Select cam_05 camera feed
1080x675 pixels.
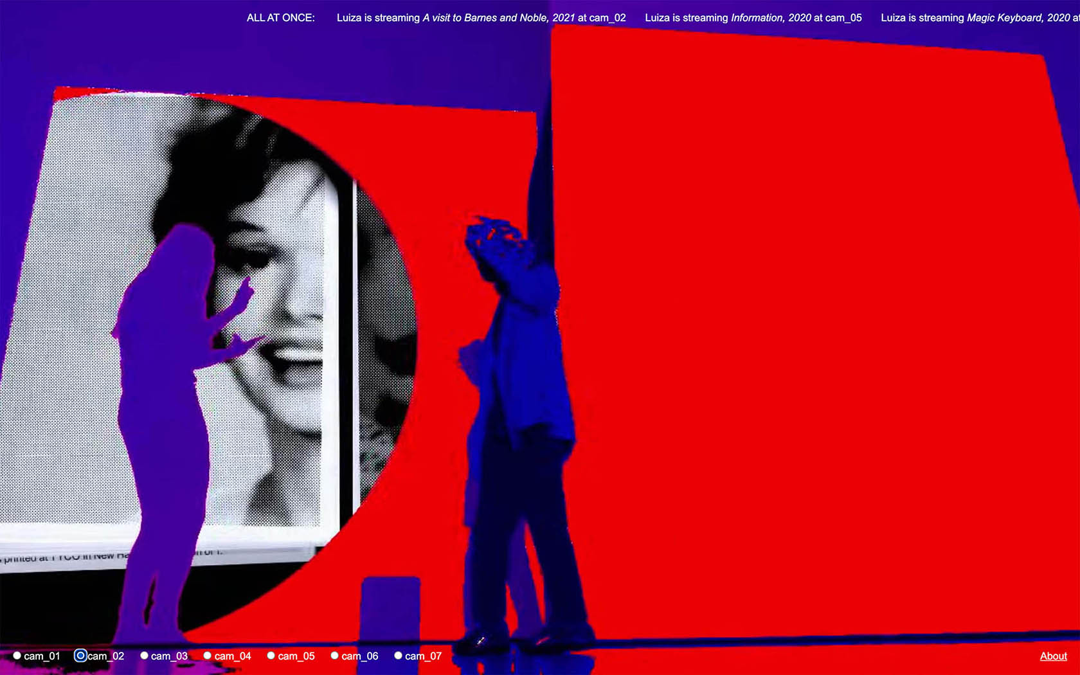271,656
